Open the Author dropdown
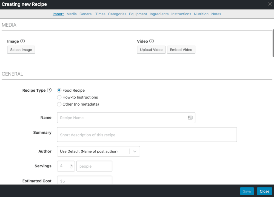The image size is (274, 197). 135,151
